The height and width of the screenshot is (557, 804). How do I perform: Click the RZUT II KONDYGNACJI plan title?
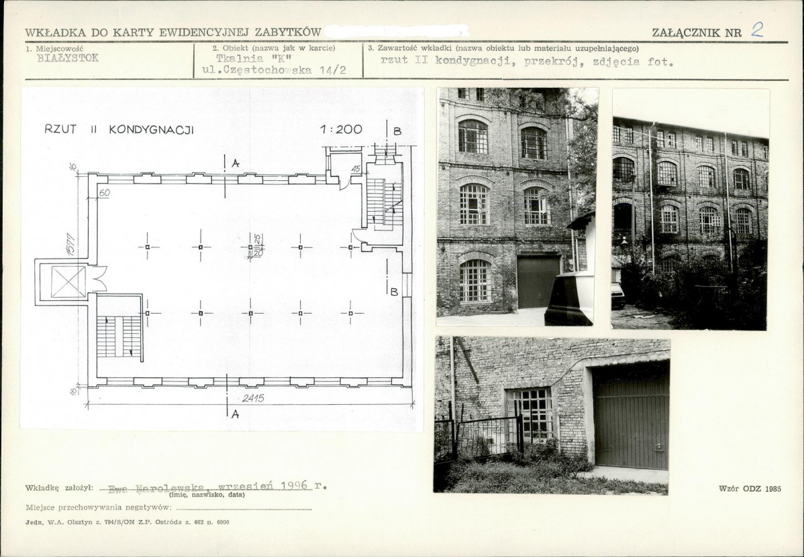tap(119, 130)
